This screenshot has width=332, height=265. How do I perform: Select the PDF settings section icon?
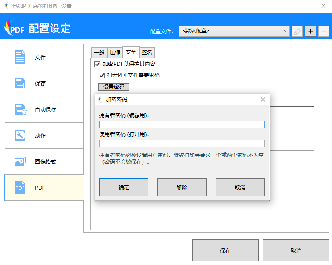[20, 188]
